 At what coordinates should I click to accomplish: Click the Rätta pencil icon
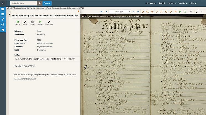point(25,22)
